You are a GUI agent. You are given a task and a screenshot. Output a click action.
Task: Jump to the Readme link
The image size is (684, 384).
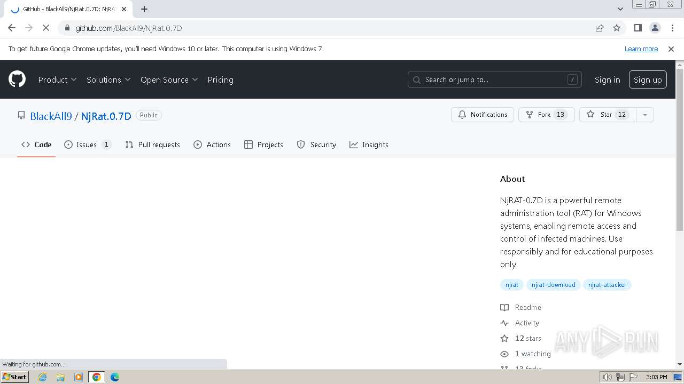tap(521, 307)
